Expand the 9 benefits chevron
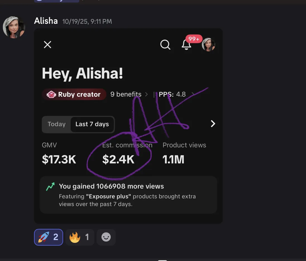 [146, 94]
